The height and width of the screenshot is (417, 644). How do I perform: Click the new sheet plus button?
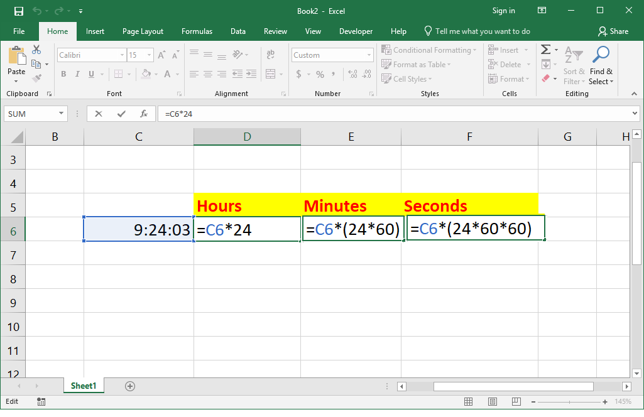pyautogui.click(x=129, y=386)
